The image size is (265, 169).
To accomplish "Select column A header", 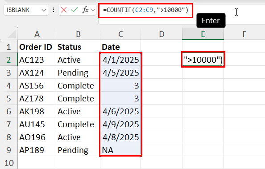I will coord(37,34).
